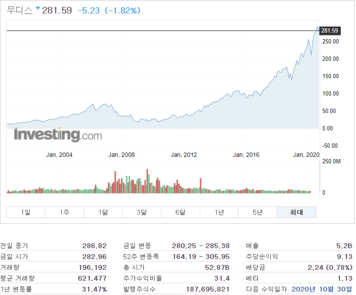Image resolution: width=356 pixels, height=295 pixels.
Task: Select the 1달 time range tab
Action: click(x=103, y=212)
